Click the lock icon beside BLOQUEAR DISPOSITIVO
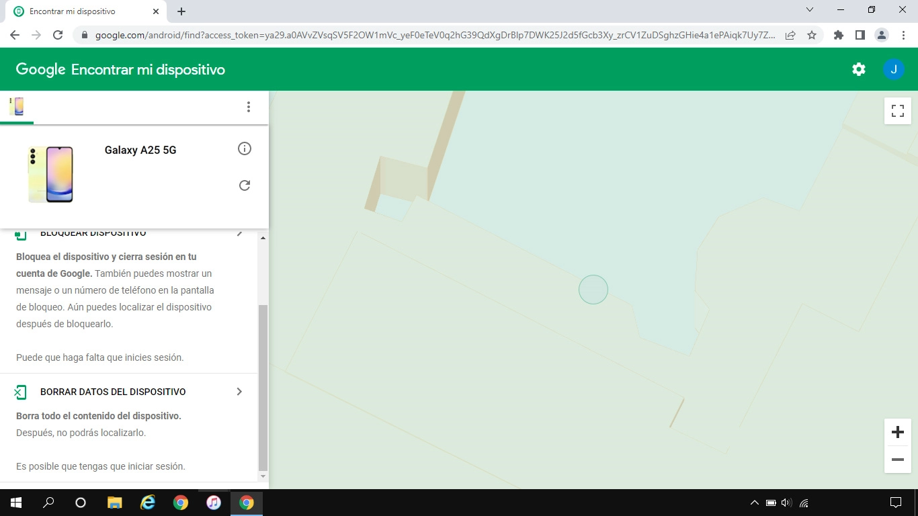 pyautogui.click(x=22, y=232)
